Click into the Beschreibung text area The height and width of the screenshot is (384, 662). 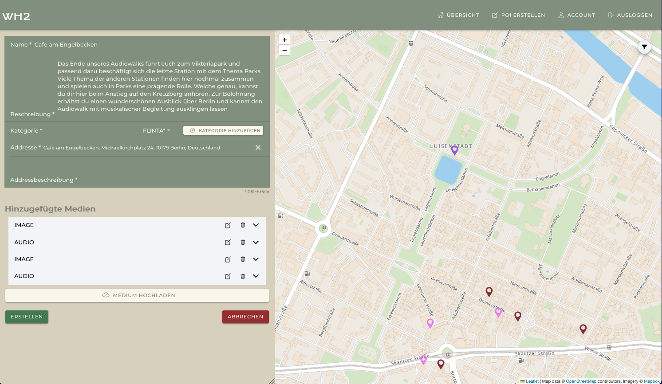click(x=162, y=86)
